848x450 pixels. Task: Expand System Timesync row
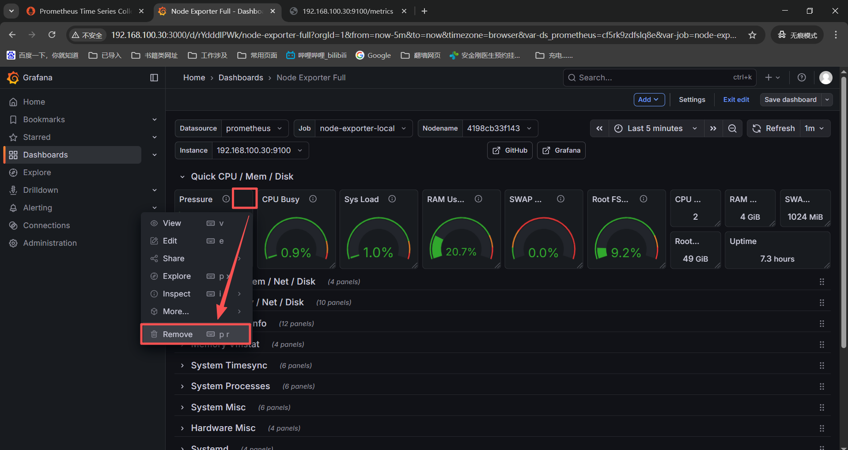tap(182, 365)
